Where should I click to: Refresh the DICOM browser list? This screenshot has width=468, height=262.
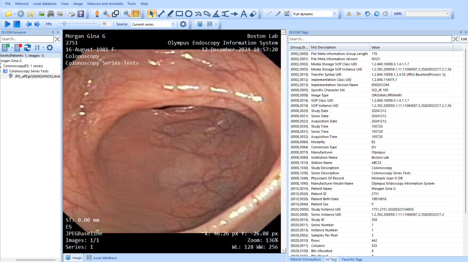pyautogui.click(x=27, y=47)
